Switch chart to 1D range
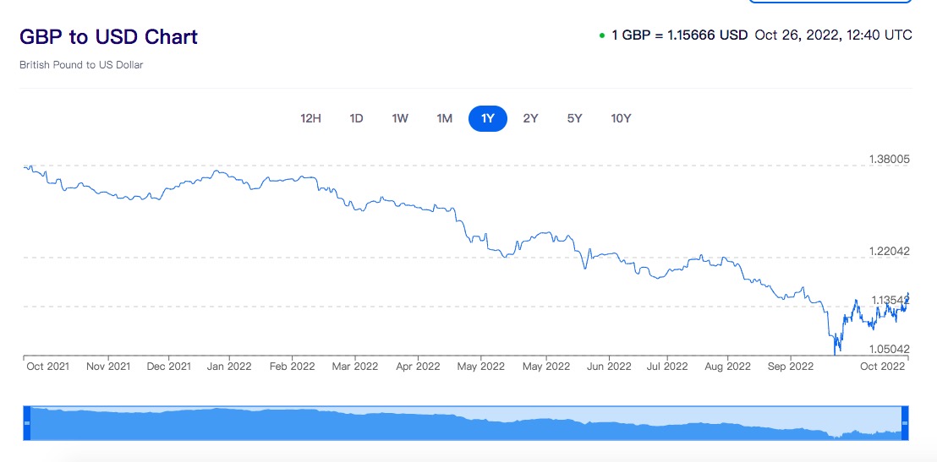937x462 pixels. [356, 118]
